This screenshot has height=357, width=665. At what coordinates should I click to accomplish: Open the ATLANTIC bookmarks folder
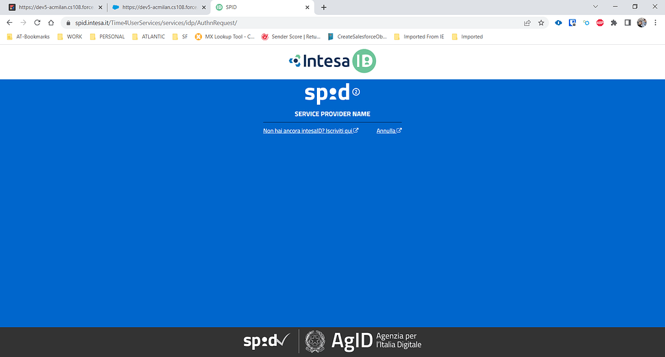149,37
